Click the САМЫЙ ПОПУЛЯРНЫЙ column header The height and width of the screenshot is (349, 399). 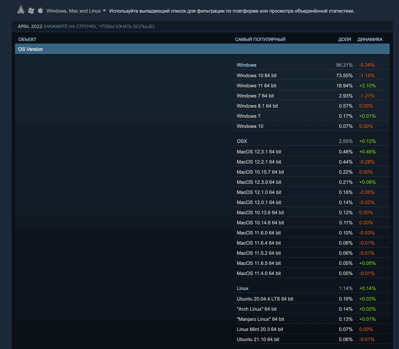(260, 39)
